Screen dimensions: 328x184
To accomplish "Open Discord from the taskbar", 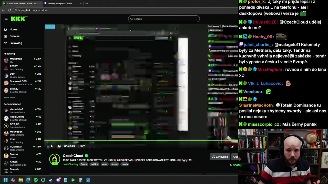I will [58, 180].
